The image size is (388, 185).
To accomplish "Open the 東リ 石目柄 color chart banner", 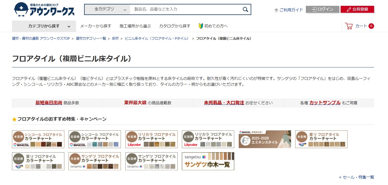I will coord(38,161).
